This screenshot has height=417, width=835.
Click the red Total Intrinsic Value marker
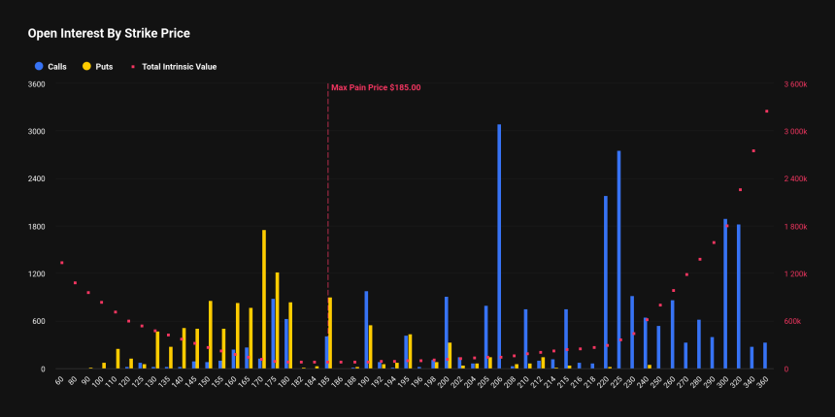point(134,67)
